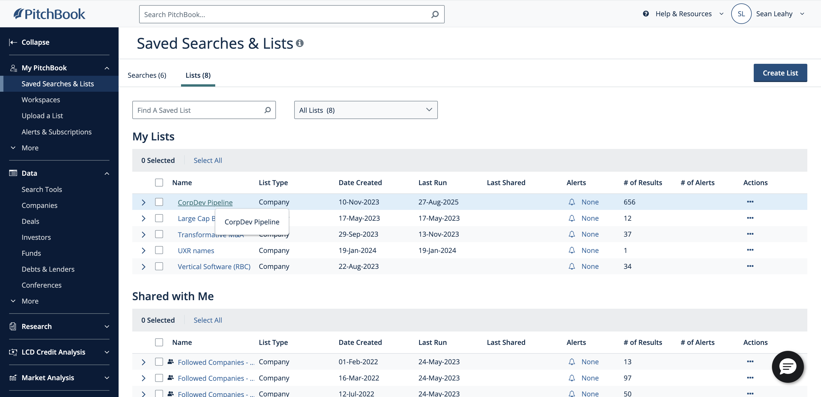Screen dimensions: 821x397
Task: Open the alert bell for CorpDev Pipeline
Action: pos(572,202)
